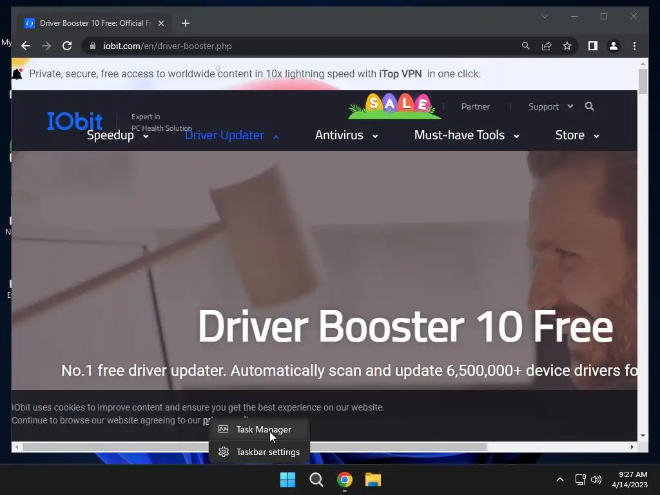This screenshot has width=660, height=495.
Task: Open volume control tray icon
Action: (x=596, y=480)
